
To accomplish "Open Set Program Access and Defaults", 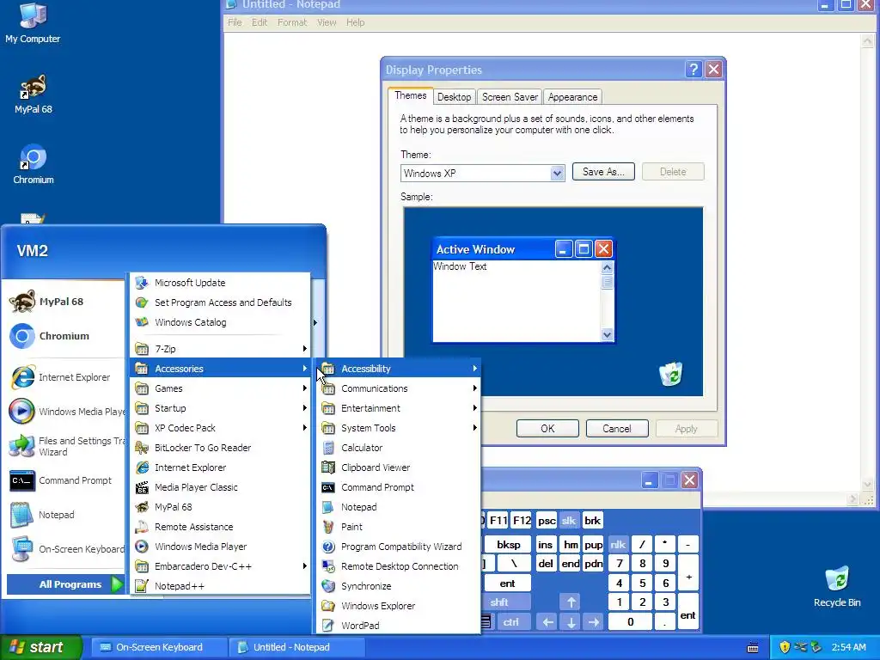I will tap(221, 302).
